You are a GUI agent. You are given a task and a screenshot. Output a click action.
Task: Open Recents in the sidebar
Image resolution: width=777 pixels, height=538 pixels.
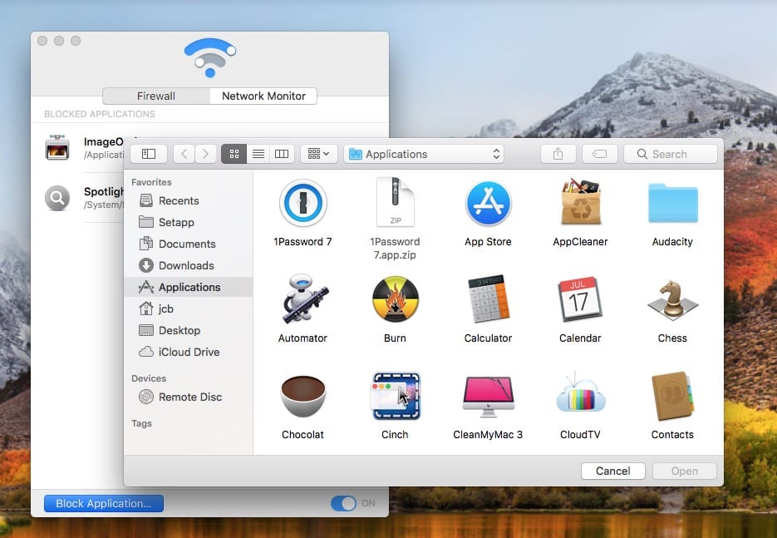point(189,201)
